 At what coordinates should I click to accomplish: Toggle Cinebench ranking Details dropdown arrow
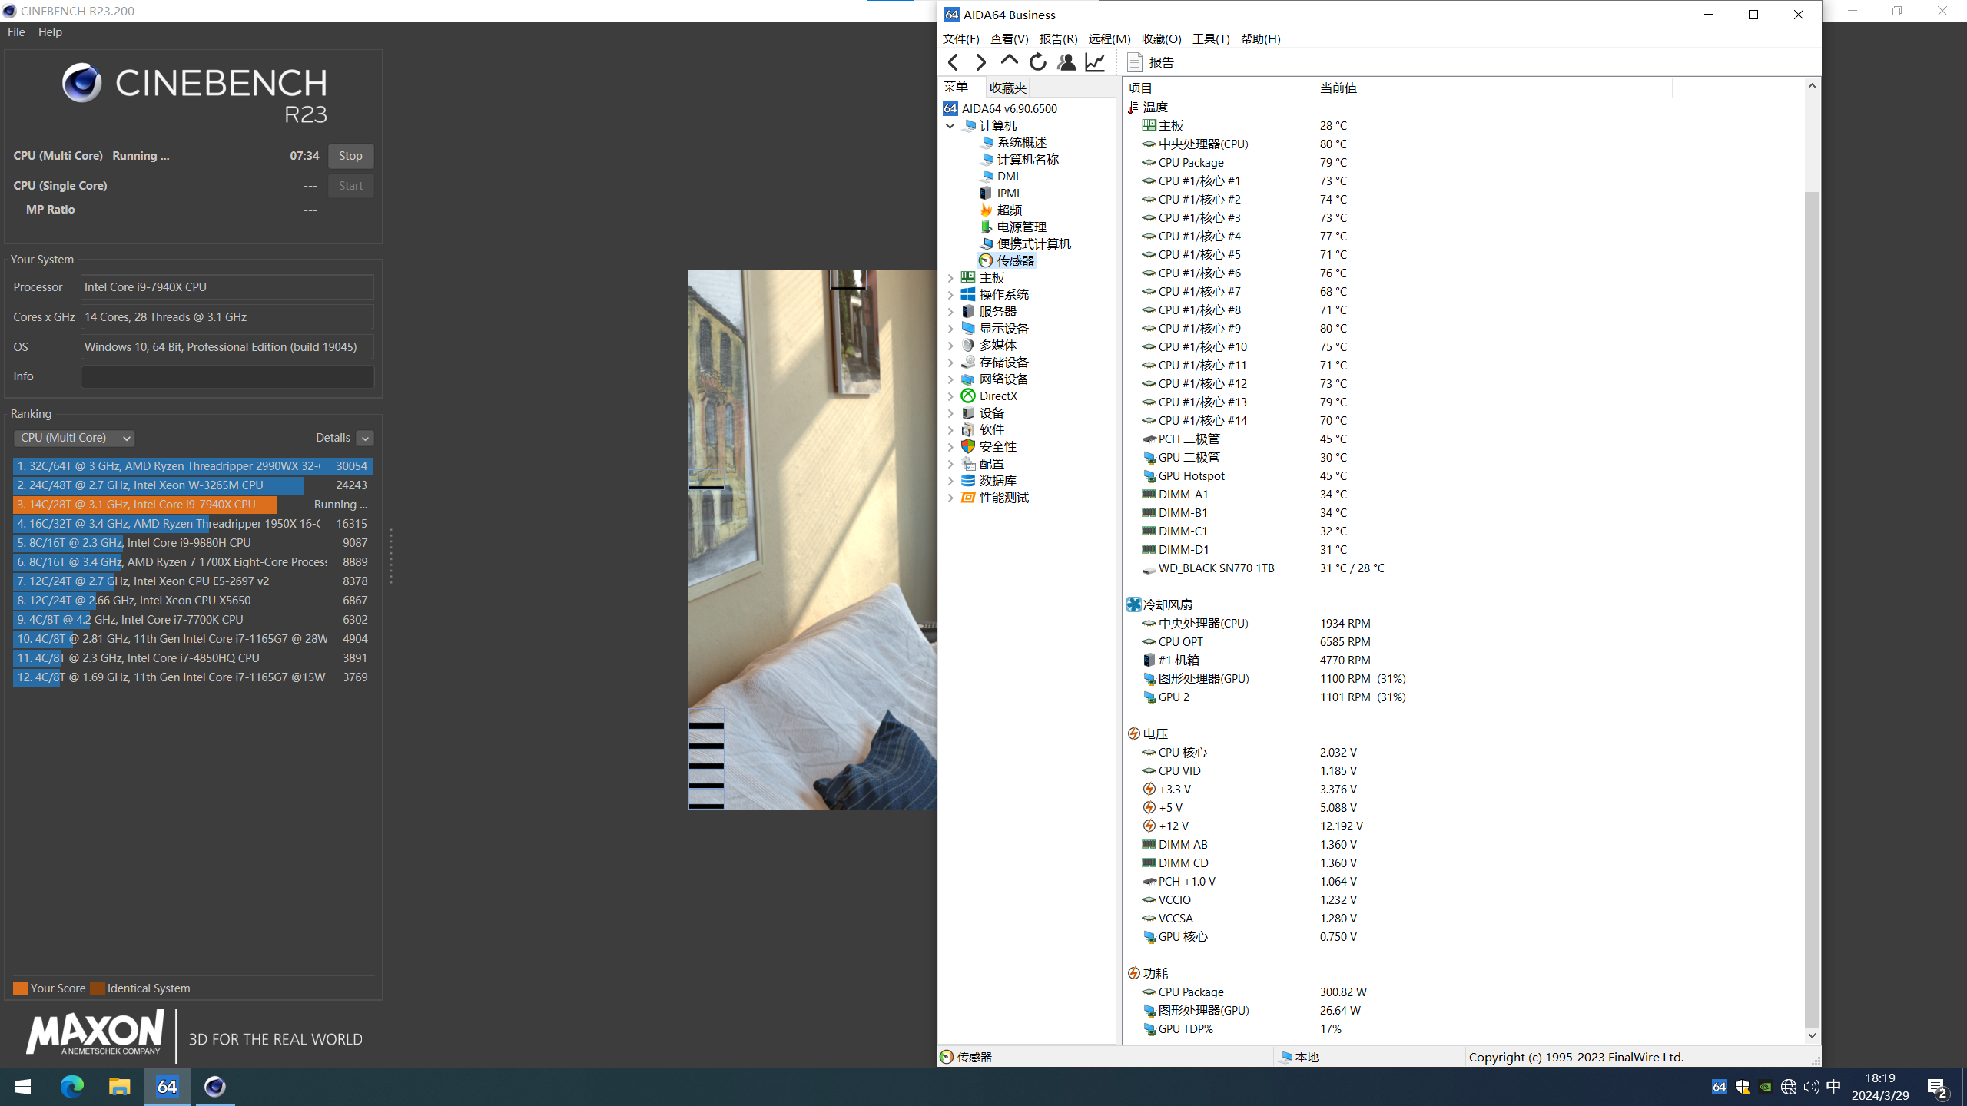click(365, 438)
